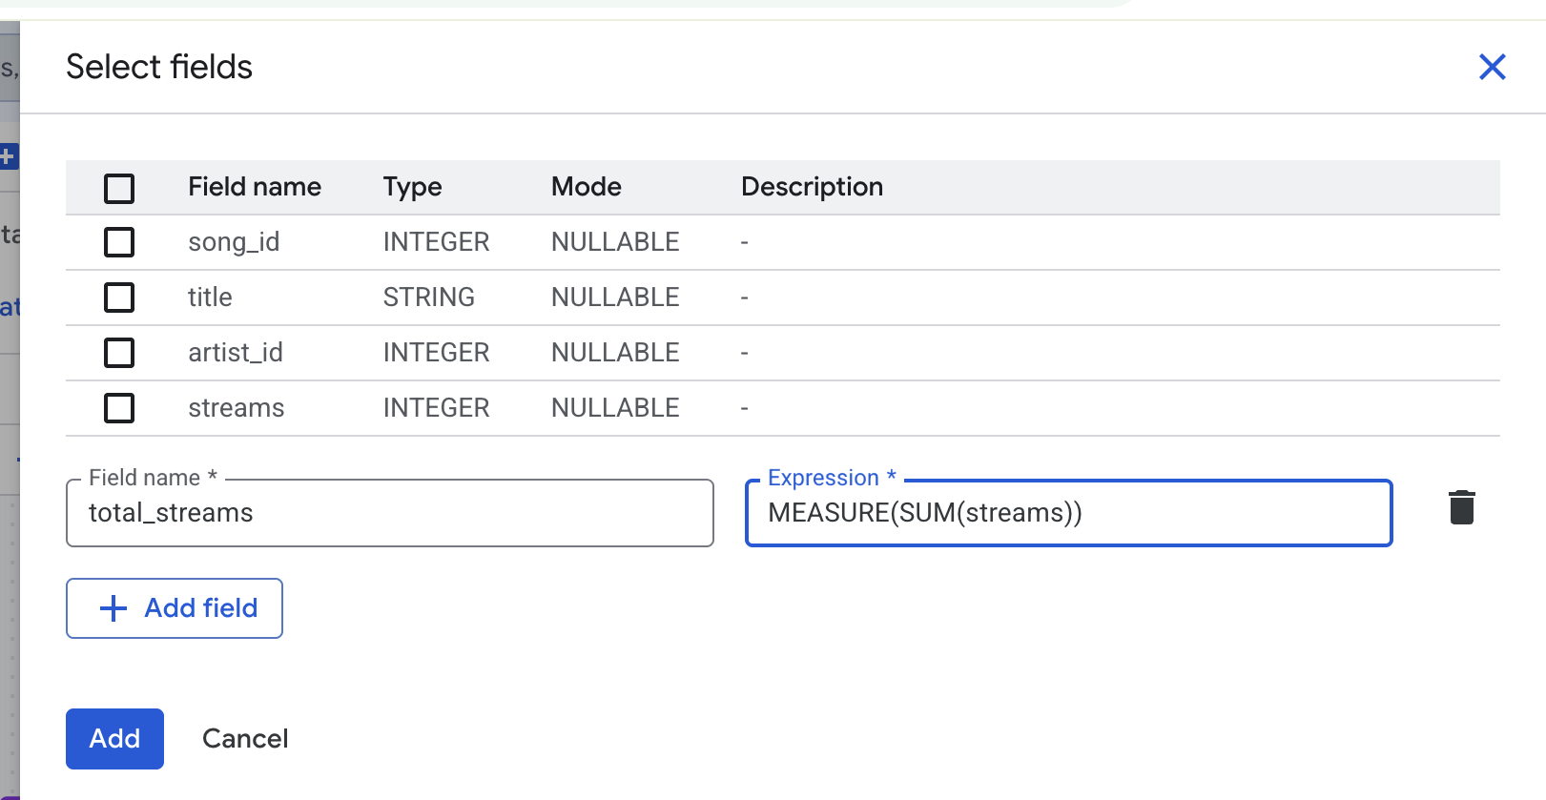Enable the streams field checkbox
This screenshot has height=800, width=1546.
119,408
